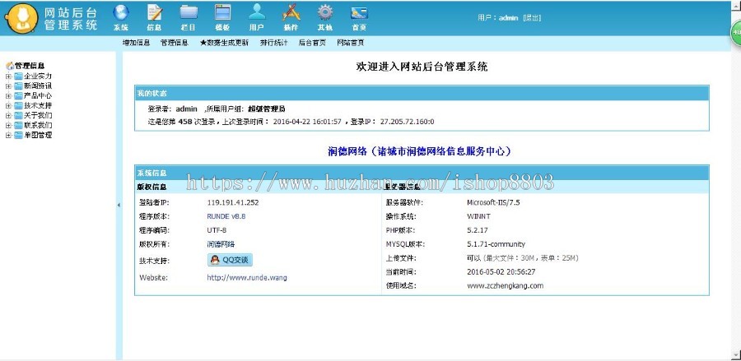
Task: Open the 润德网络 copyright link
Action: pos(221,244)
